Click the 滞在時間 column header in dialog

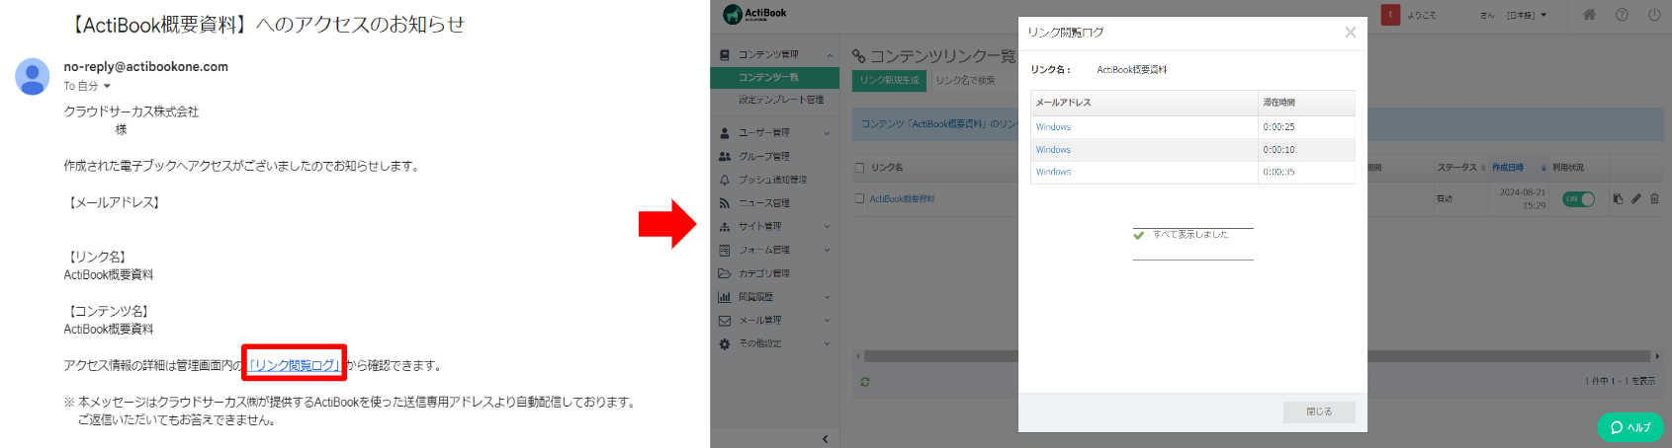click(x=1306, y=103)
